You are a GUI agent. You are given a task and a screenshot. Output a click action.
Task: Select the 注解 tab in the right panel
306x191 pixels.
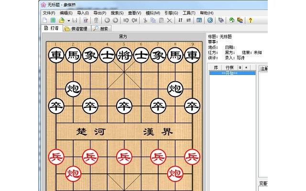click(x=263, y=69)
